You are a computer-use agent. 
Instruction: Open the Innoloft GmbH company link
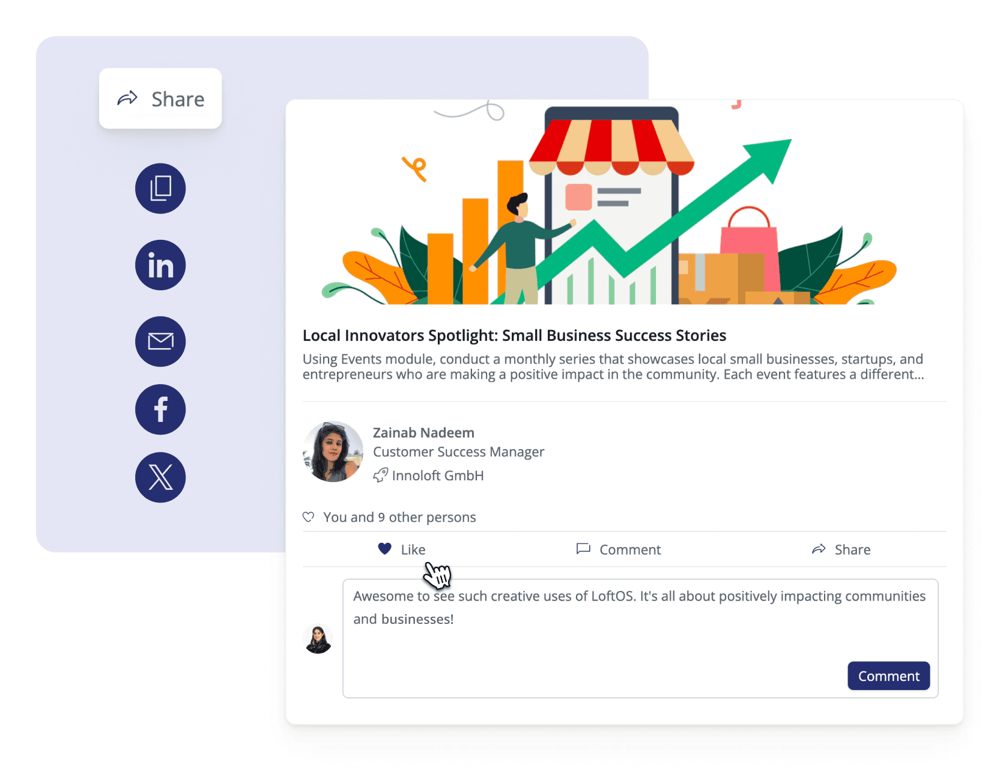(438, 475)
